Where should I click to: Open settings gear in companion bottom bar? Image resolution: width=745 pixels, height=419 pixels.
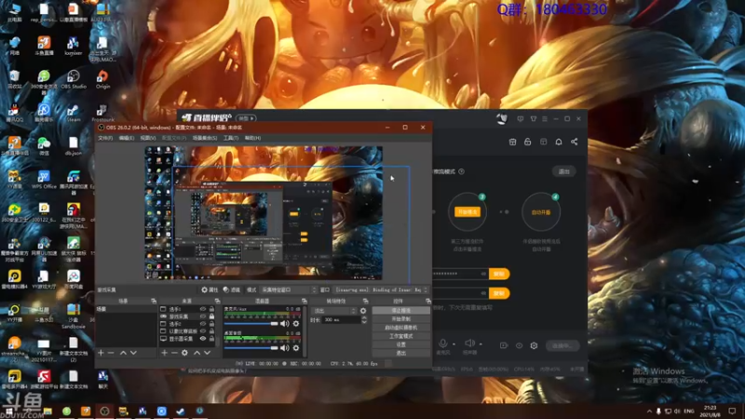(x=534, y=345)
